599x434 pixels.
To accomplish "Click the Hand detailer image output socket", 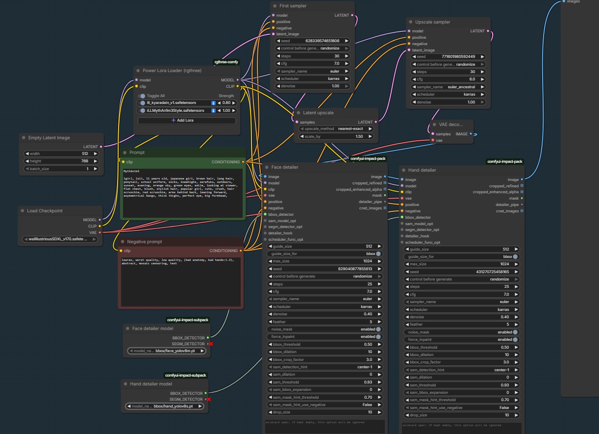I will point(522,179).
